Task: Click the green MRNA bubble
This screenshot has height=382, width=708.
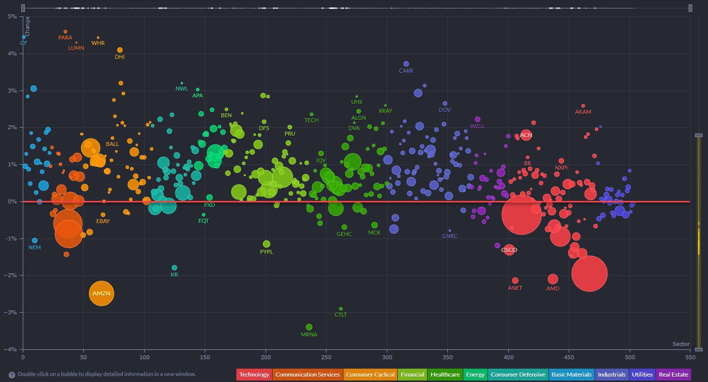Action: click(x=309, y=327)
